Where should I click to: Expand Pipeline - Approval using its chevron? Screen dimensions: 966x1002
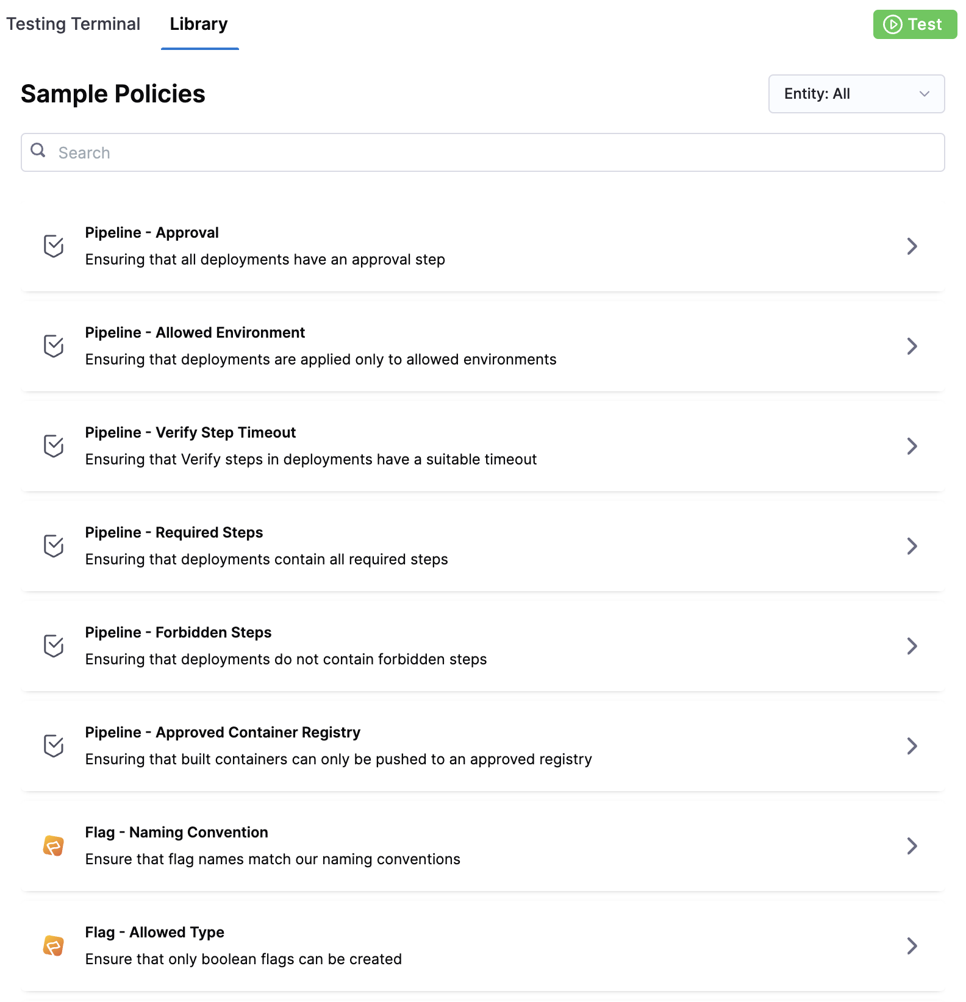click(912, 246)
